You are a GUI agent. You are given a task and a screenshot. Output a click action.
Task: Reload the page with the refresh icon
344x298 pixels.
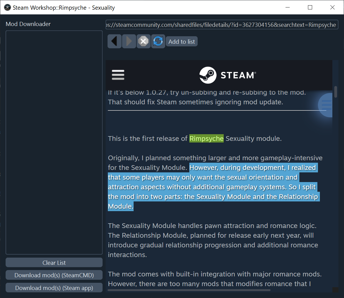158,42
